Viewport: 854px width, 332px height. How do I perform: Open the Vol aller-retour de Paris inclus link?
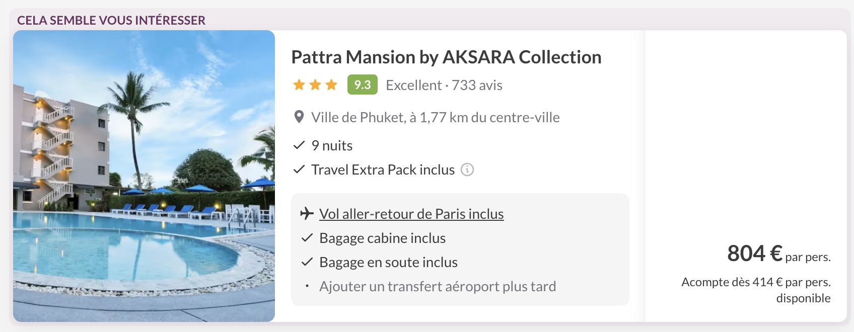(x=411, y=214)
